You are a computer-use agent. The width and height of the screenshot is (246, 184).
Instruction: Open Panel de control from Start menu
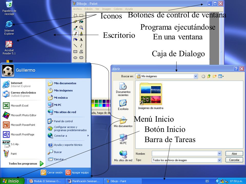(60, 121)
